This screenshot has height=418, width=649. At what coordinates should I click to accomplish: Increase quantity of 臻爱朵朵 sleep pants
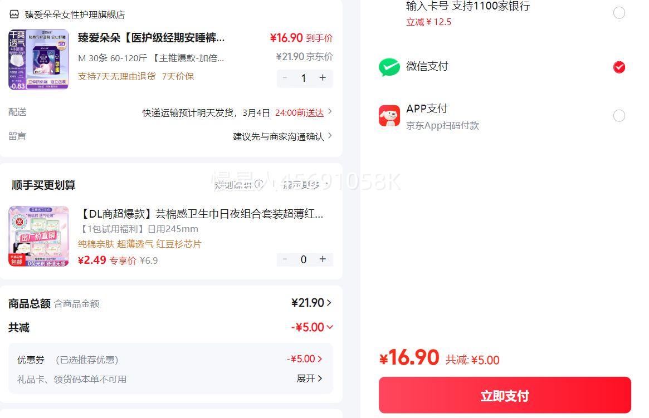[323, 78]
